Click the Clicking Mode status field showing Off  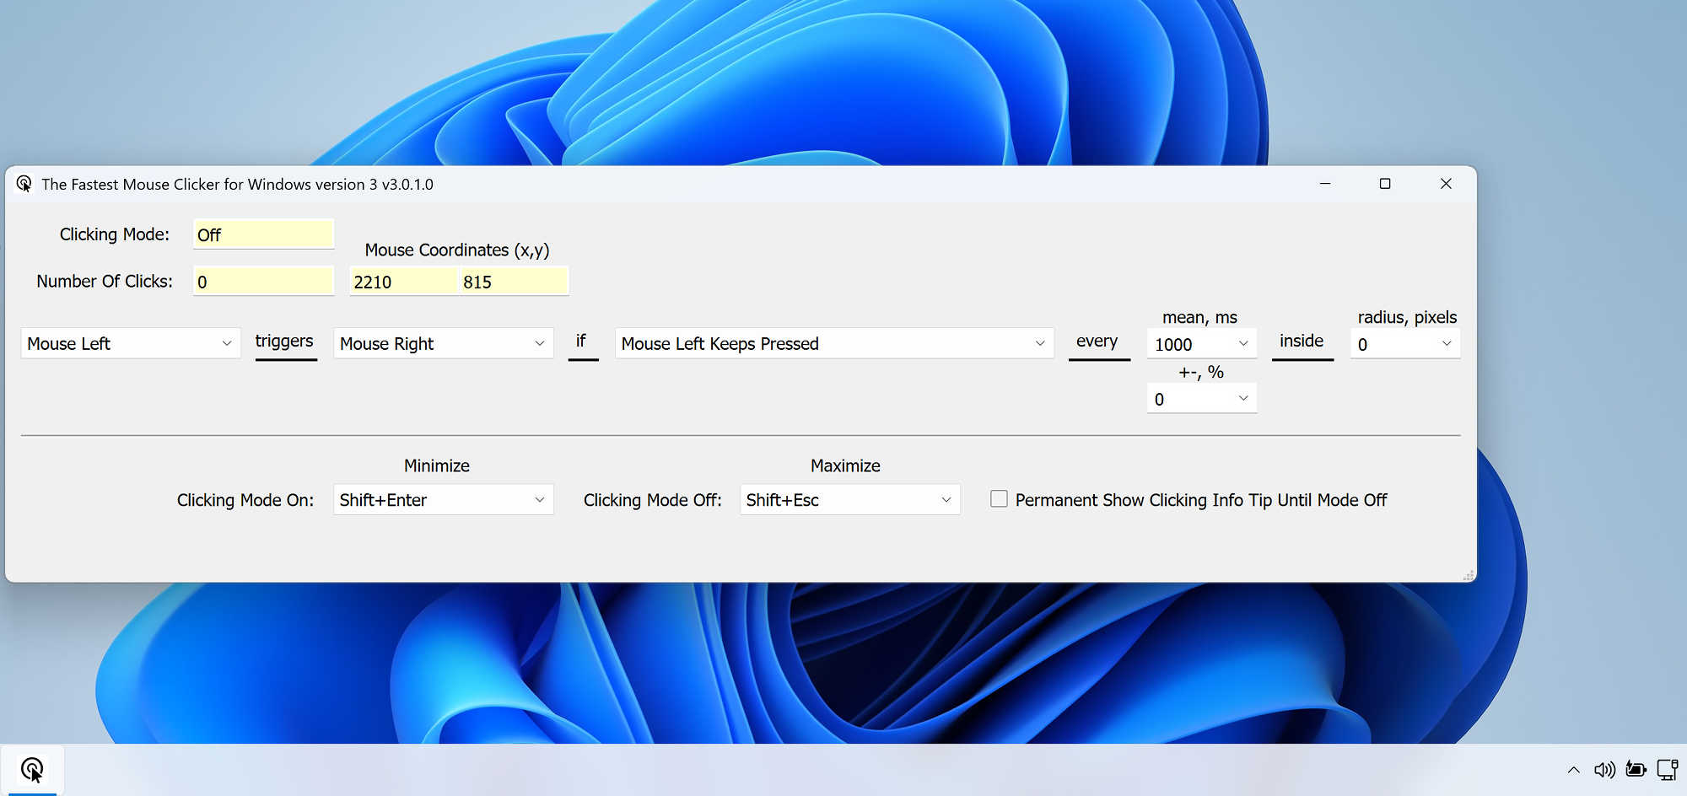point(263,234)
